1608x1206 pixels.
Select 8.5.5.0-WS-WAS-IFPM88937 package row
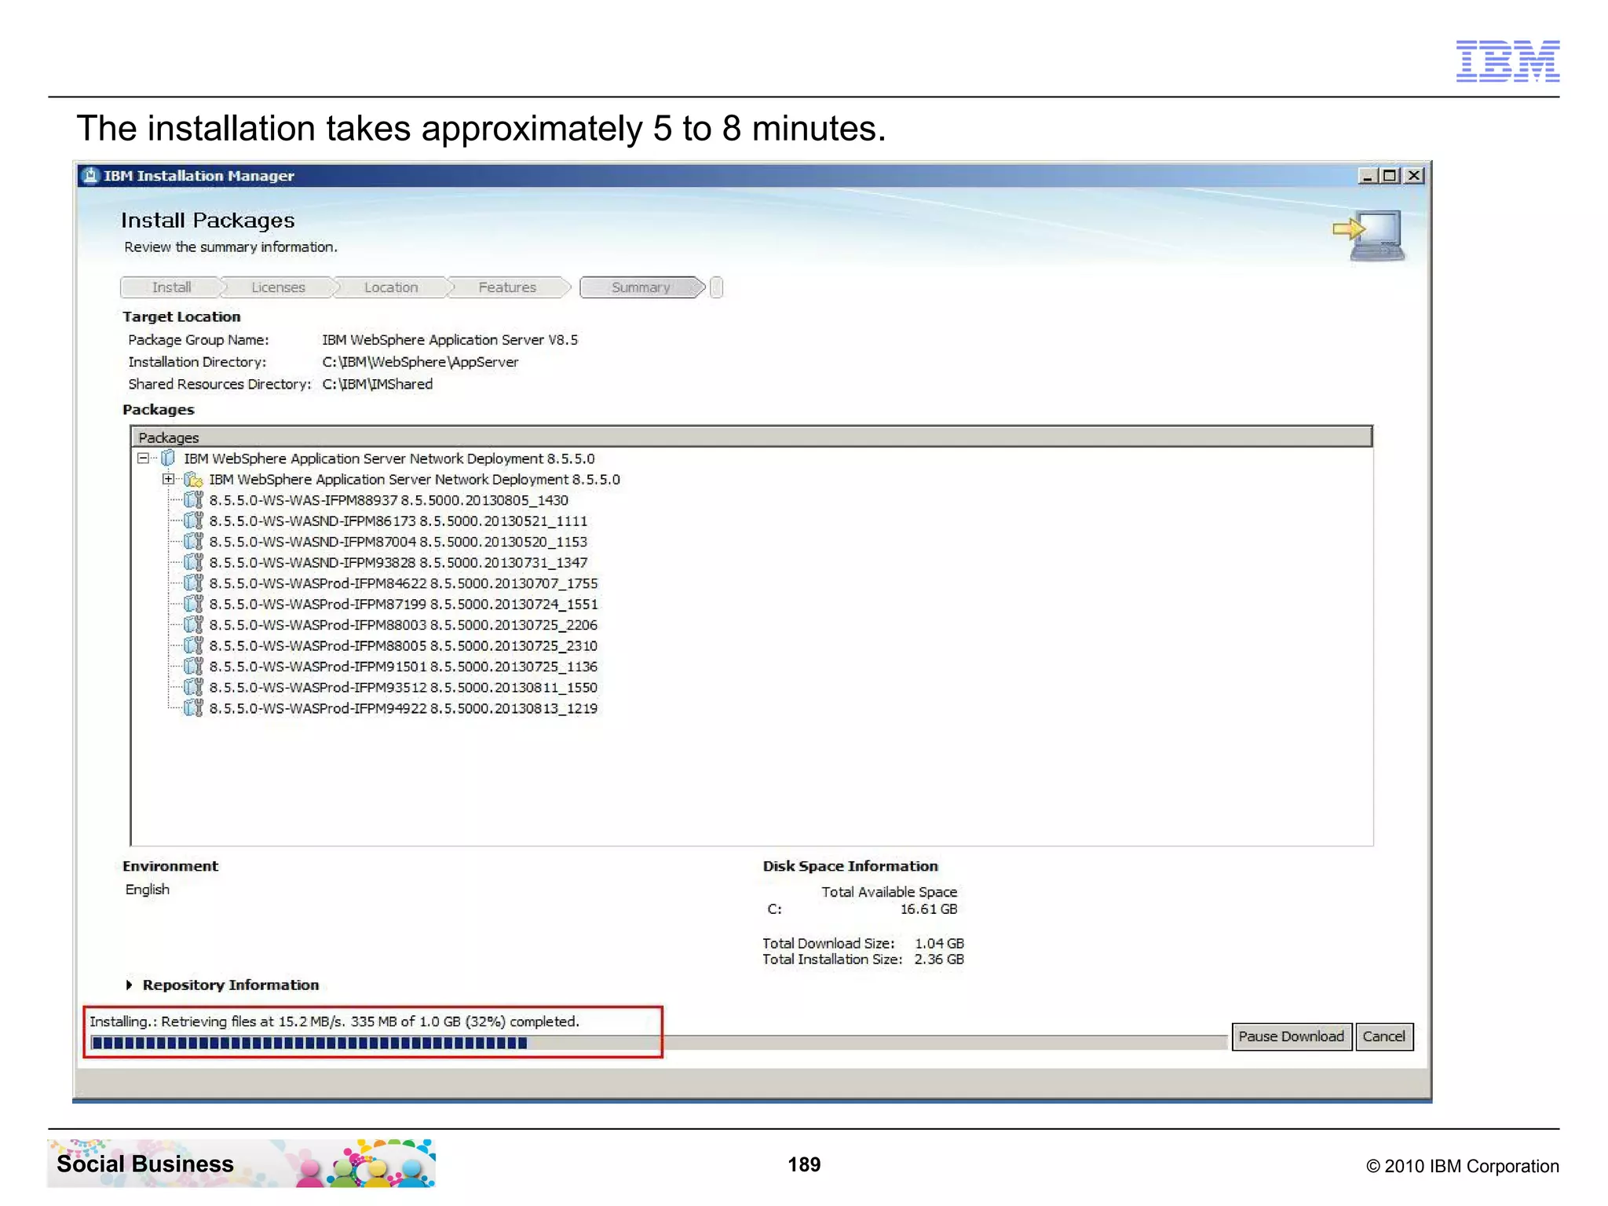389,500
